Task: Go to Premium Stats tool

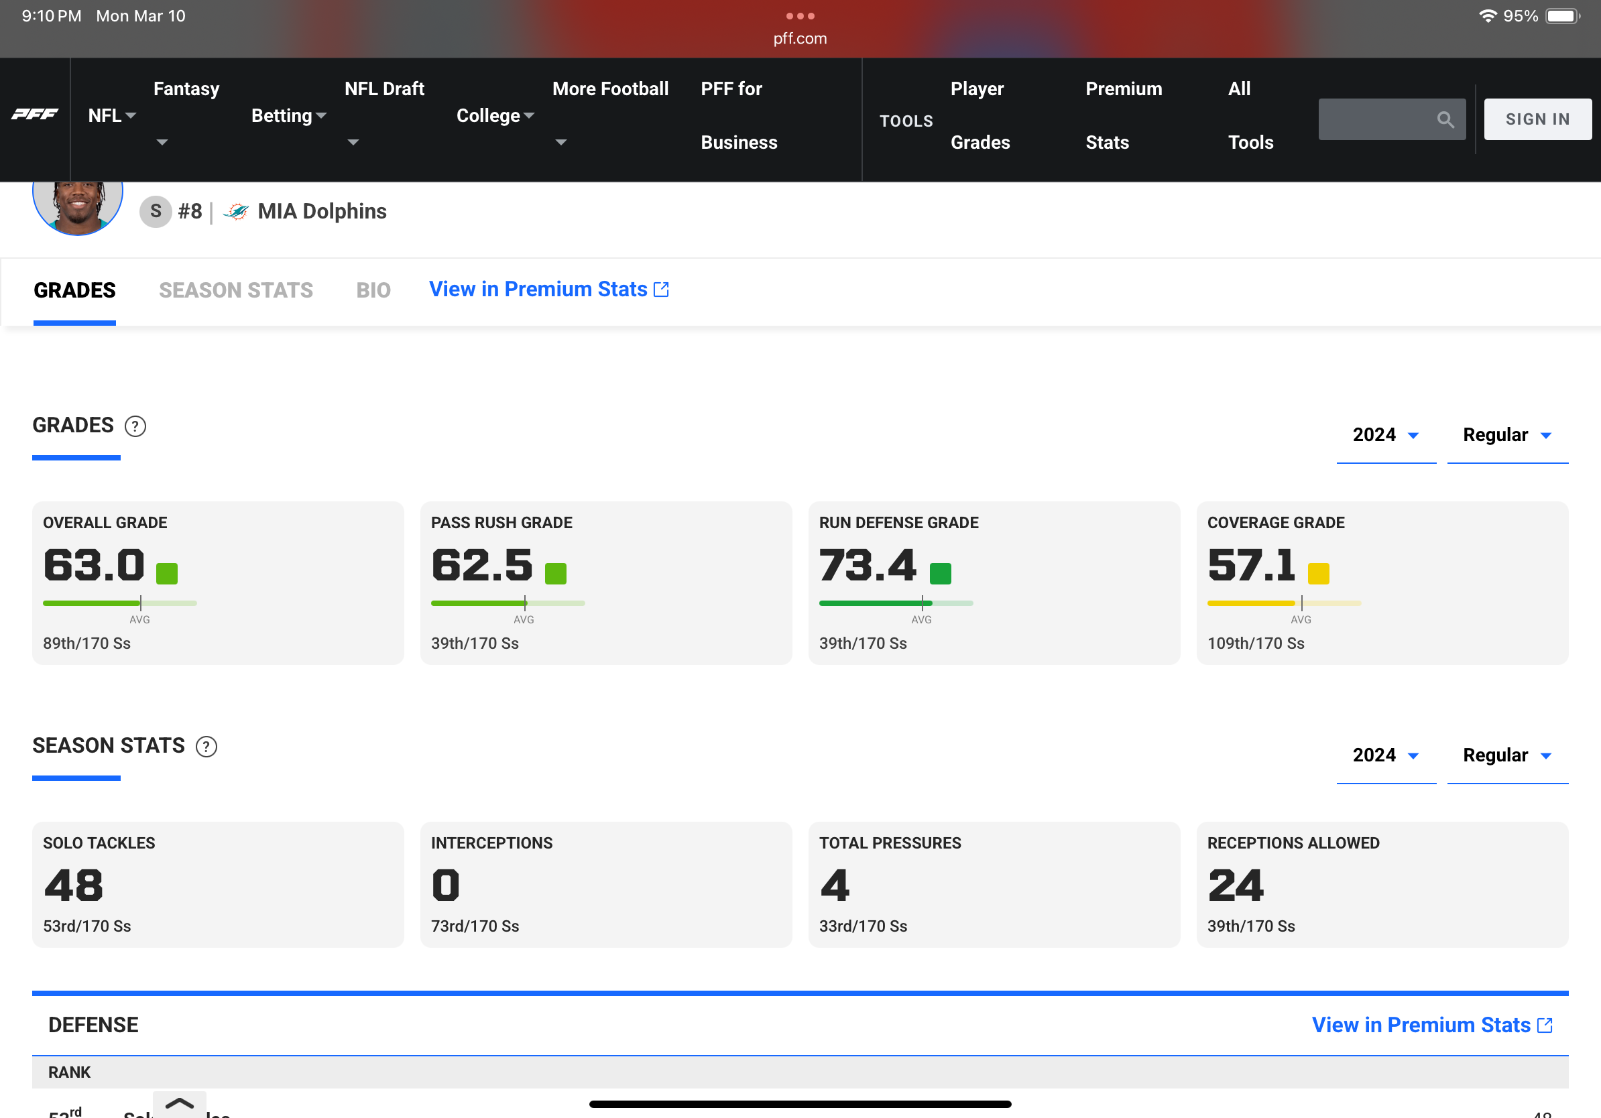Action: click(x=1124, y=116)
